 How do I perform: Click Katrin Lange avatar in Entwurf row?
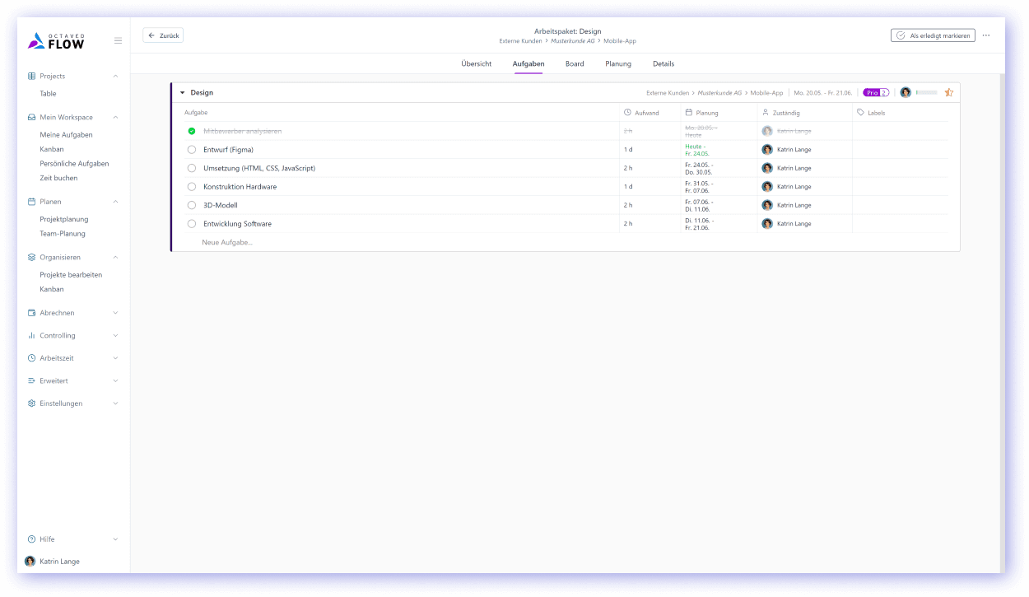767,150
